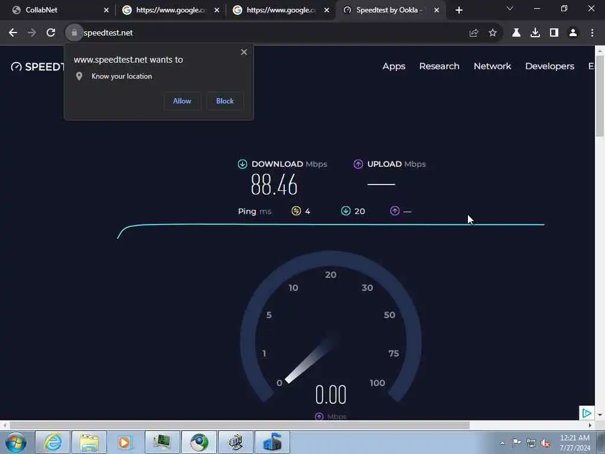Image resolution: width=605 pixels, height=454 pixels.
Task: Click the 0.00 speed gauge reading
Action: coord(331,395)
